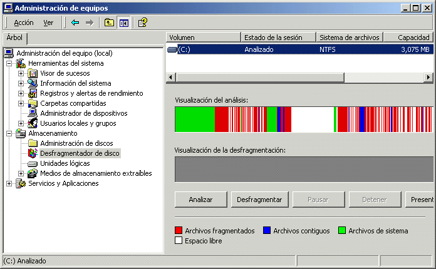Select Visor de sucesos in tree
Screen dimensions: 436x269
(65, 73)
